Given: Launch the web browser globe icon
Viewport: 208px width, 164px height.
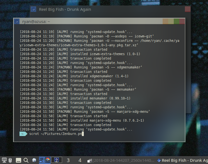Looking at the screenshot, I should [34, 160].
